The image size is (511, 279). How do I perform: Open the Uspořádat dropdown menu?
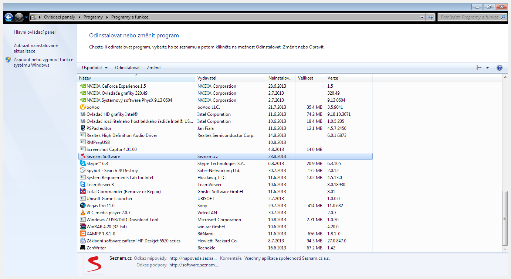click(x=95, y=68)
